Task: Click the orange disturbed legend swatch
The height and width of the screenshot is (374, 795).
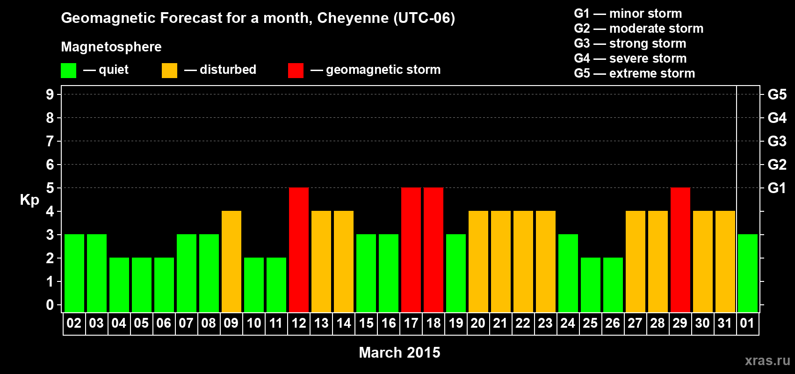Action: point(170,71)
